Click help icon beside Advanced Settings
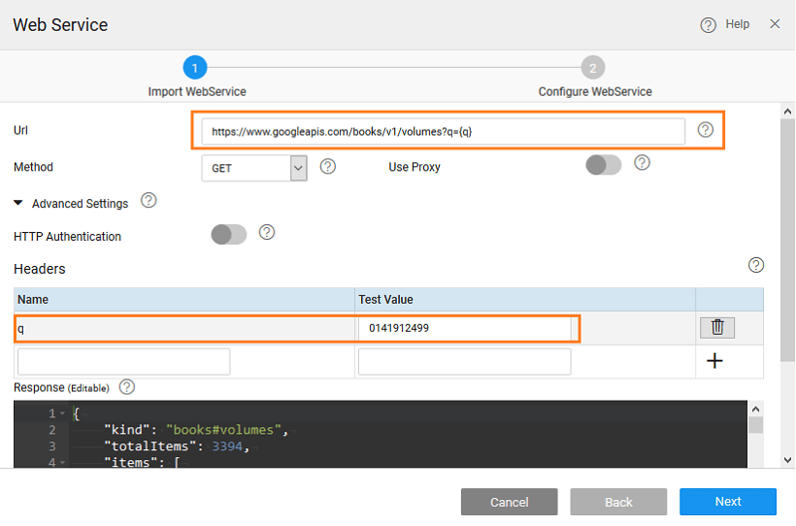Screen dimensions: 796x526 (149, 201)
